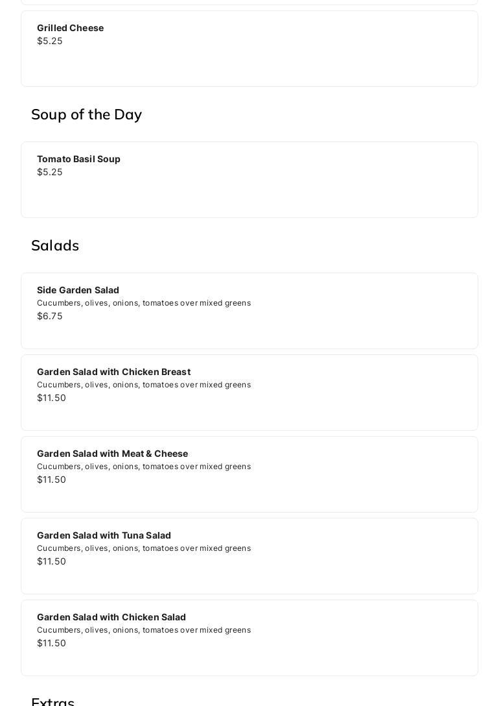Viewport: 499px width, 706px height.
Task: Click the Meat & Cheese salad description
Action: click(x=144, y=467)
